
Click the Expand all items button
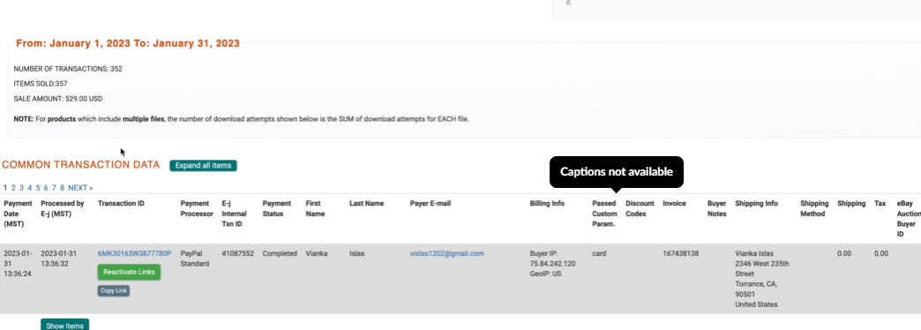[x=203, y=166]
